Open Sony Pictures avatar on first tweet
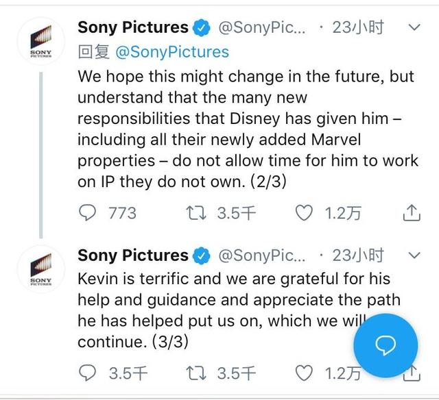Image resolution: width=439 pixels, height=400 pixels. point(41,41)
